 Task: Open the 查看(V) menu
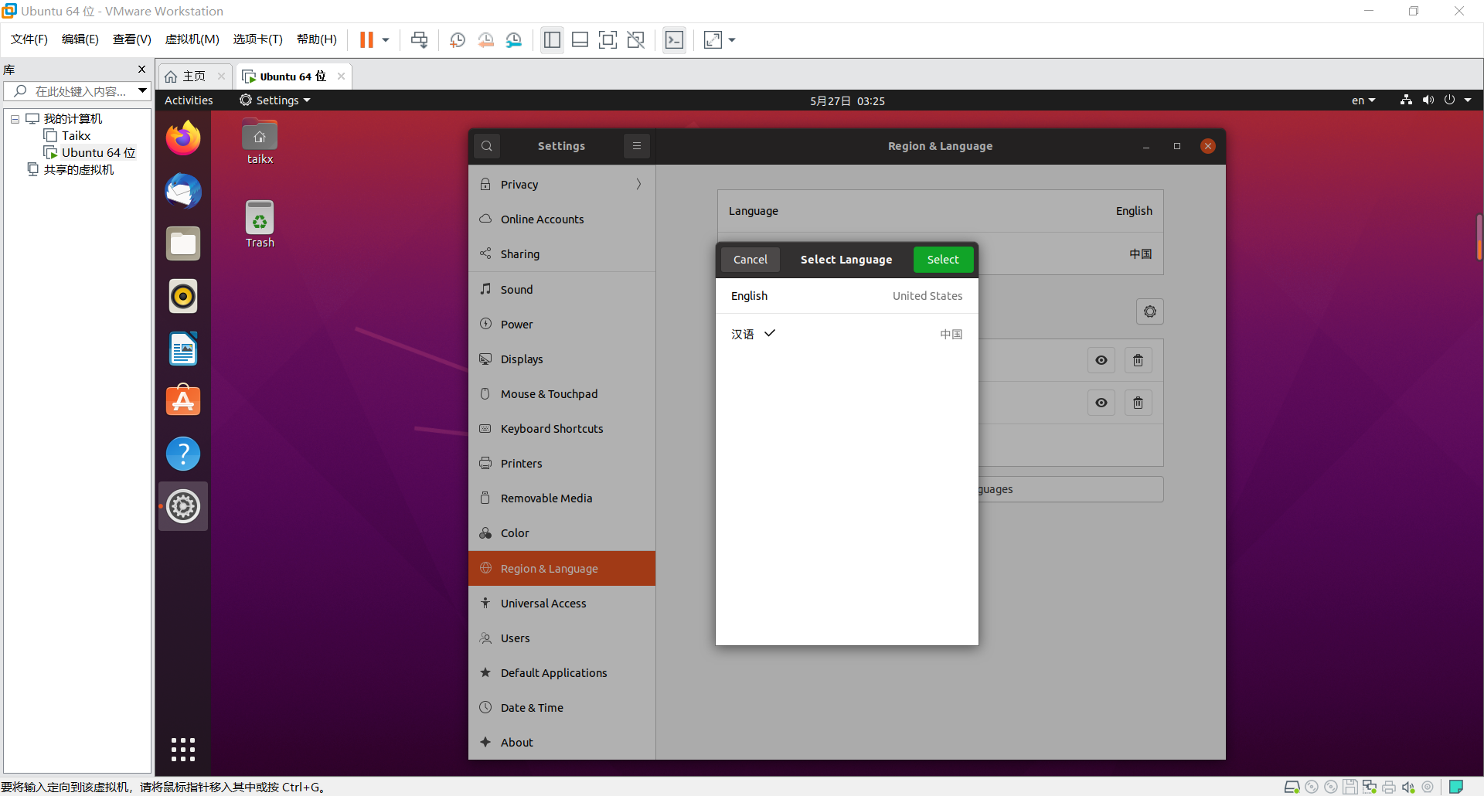point(132,39)
